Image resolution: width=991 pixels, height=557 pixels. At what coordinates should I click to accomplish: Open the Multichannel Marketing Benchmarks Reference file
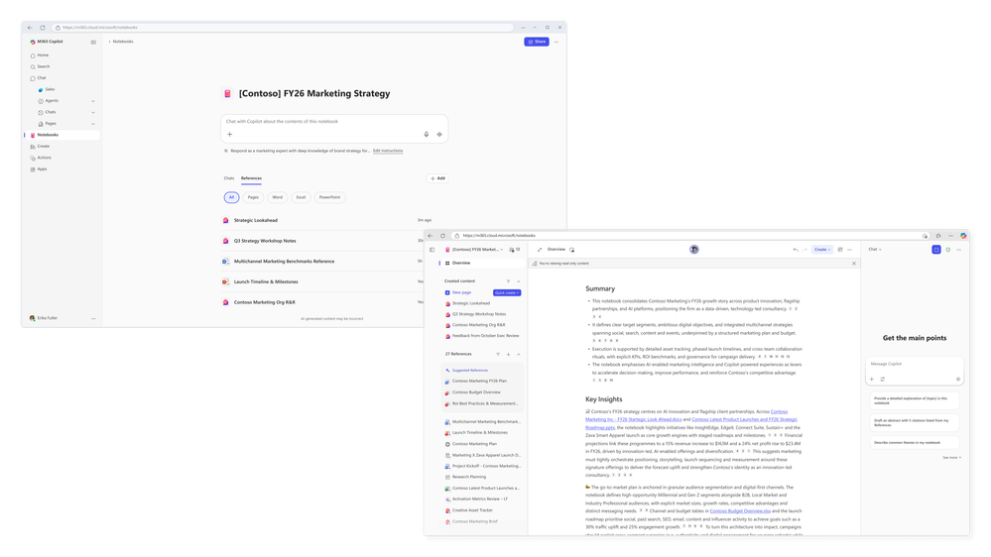284,262
